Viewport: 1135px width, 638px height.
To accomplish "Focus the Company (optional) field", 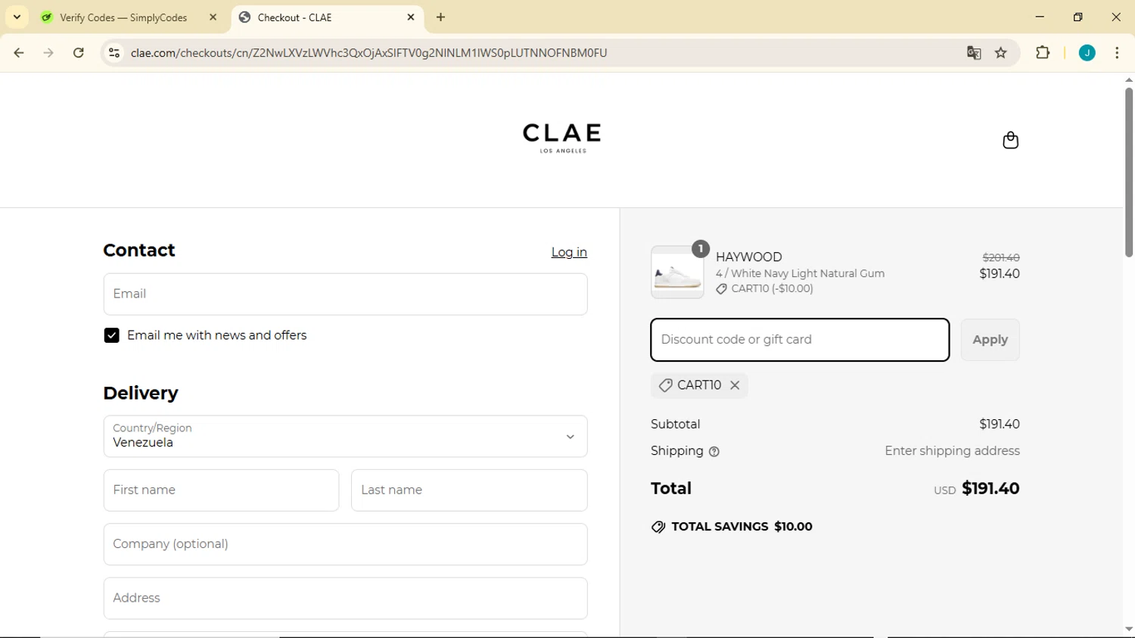I will pos(345,544).
